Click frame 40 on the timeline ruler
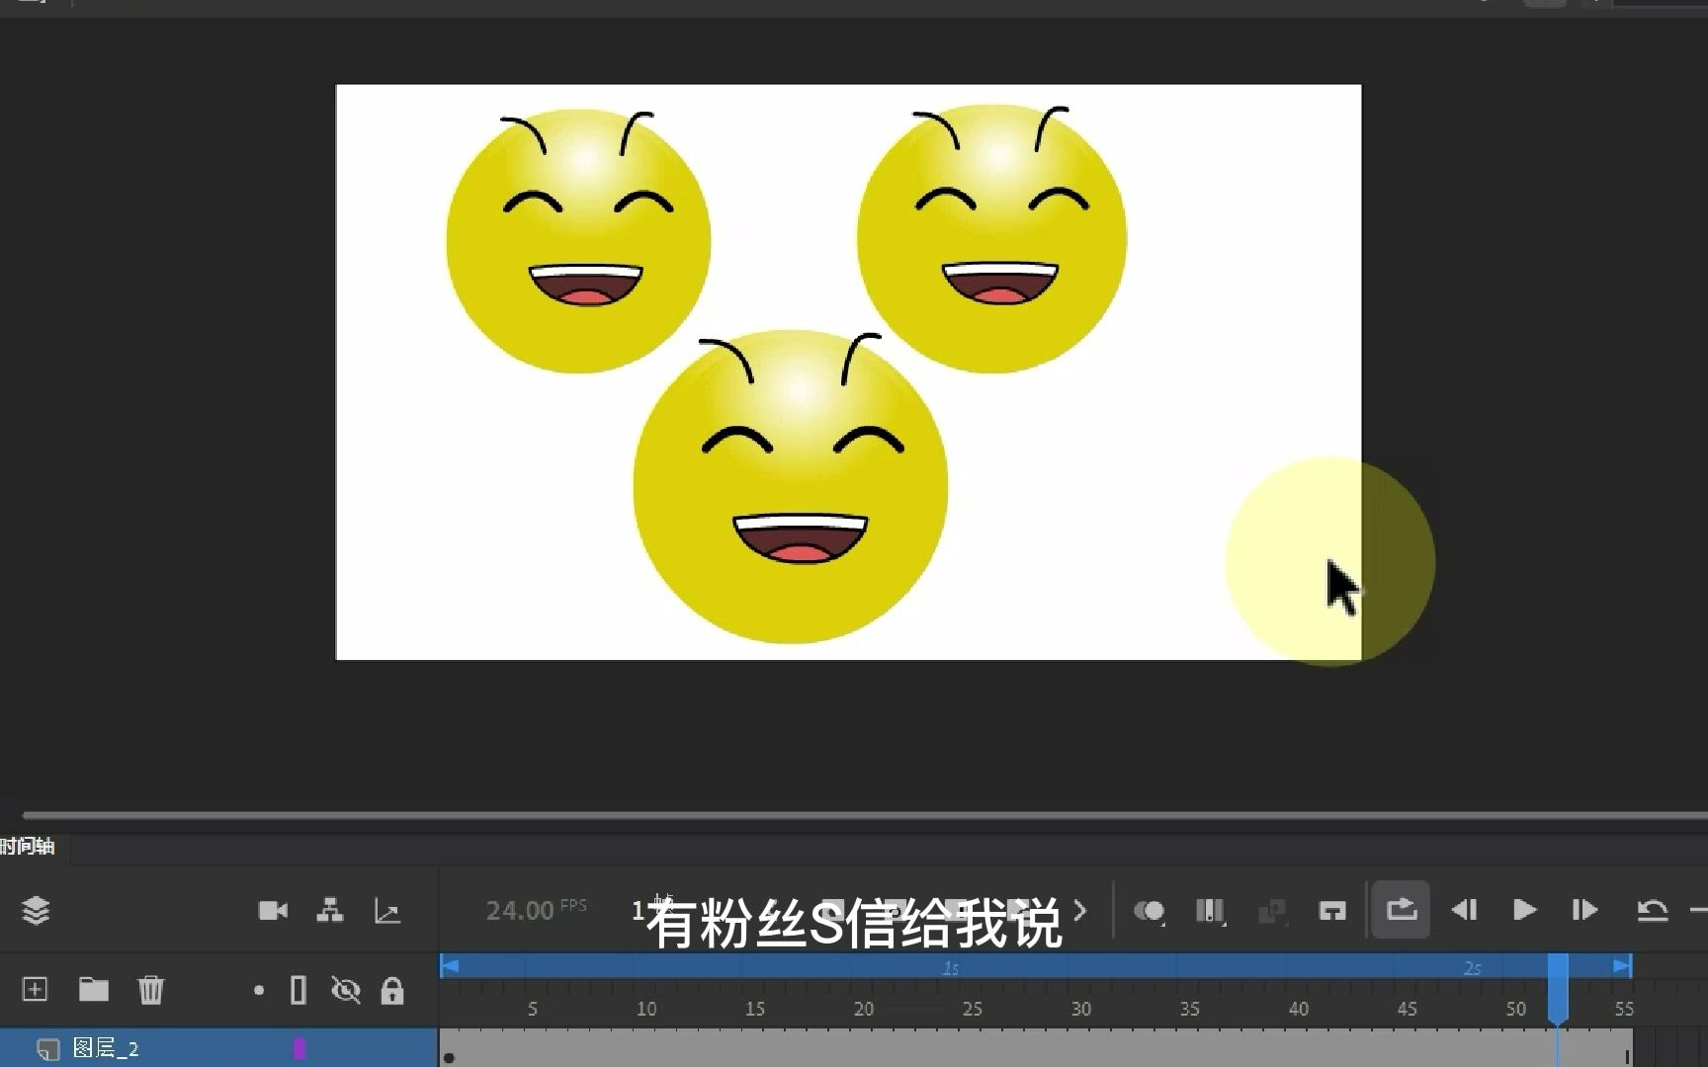Viewport: 1708px width, 1067px height. pos(1298,1009)
